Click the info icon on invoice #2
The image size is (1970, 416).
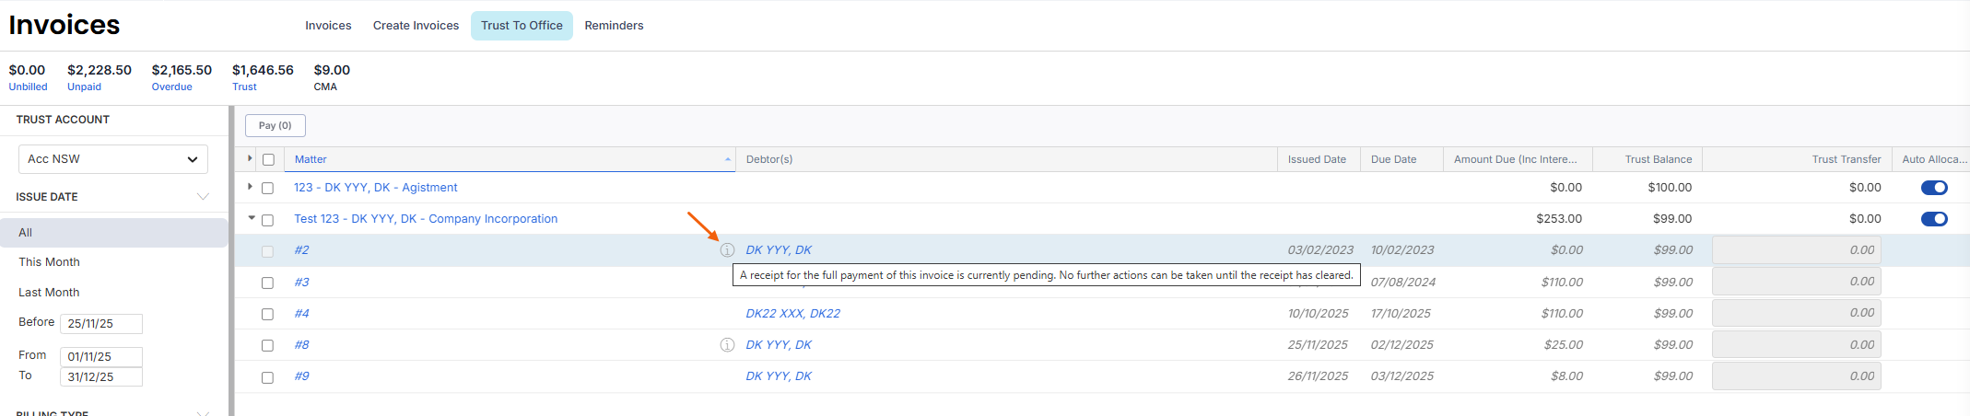pos(727,250)
